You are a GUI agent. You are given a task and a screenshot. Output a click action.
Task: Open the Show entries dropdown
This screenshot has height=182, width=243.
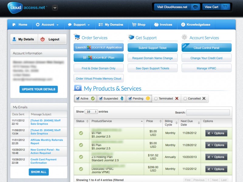[x=91, y=112]
